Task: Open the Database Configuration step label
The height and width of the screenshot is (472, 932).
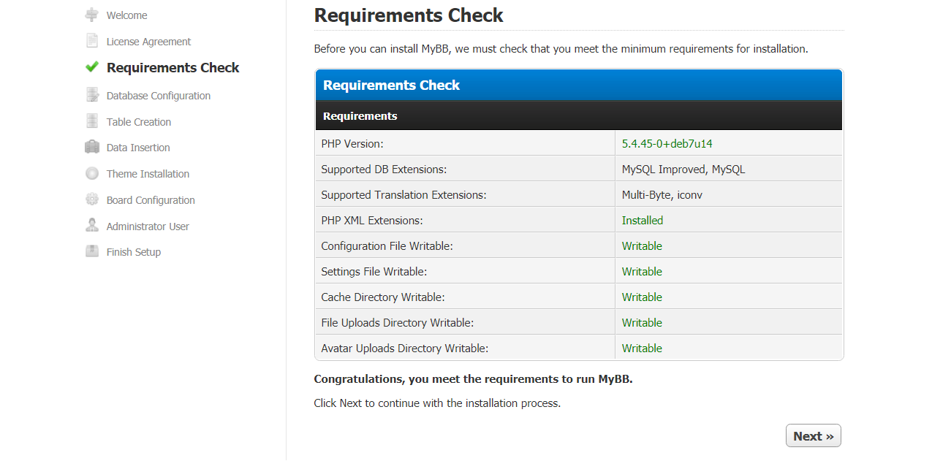Action: pyautogui.click(x=158, y=96)
